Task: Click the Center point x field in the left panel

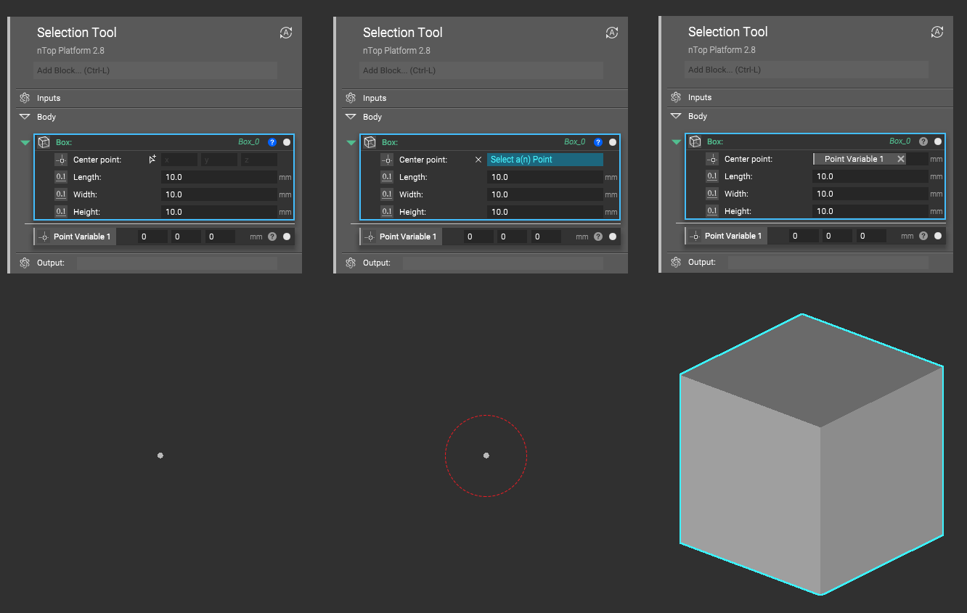Action: click(179, 160)
